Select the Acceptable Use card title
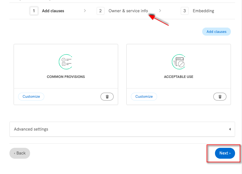242x174 pixels. 179,77
